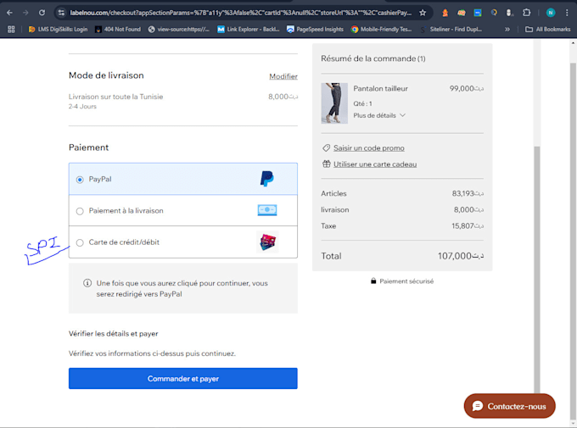Image resolution: width=577 pixels, height=428 pixels.
Task: Open Chrome three-dot menu
Action: 567,13
